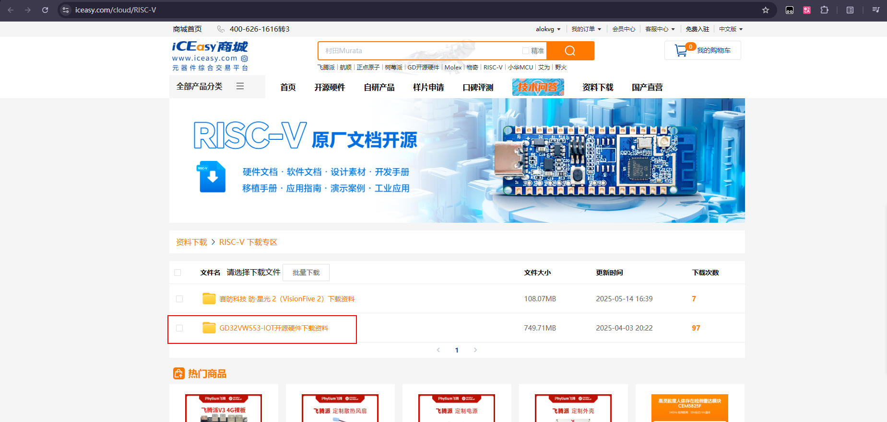Open the 技术问答 nav item

click(x=538, y=87)
